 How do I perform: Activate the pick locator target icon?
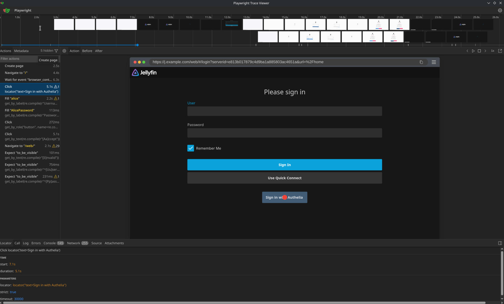click(65, 51)
